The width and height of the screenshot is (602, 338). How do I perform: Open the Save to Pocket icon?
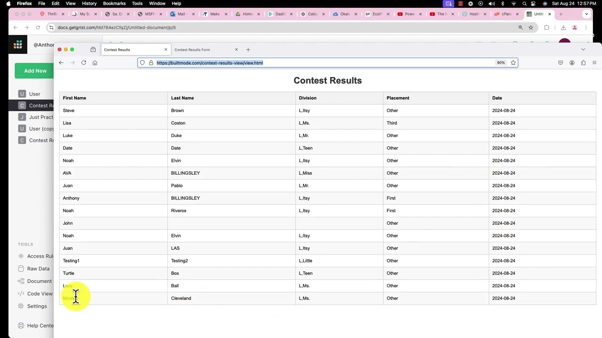click(x=561, y=62)
